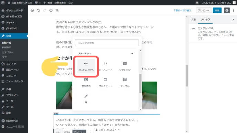Click 下書きへ切り替え link
Image resolution: width=237 pixels, height=133 pixels.
pyautogui.click(x=182, y=10)
